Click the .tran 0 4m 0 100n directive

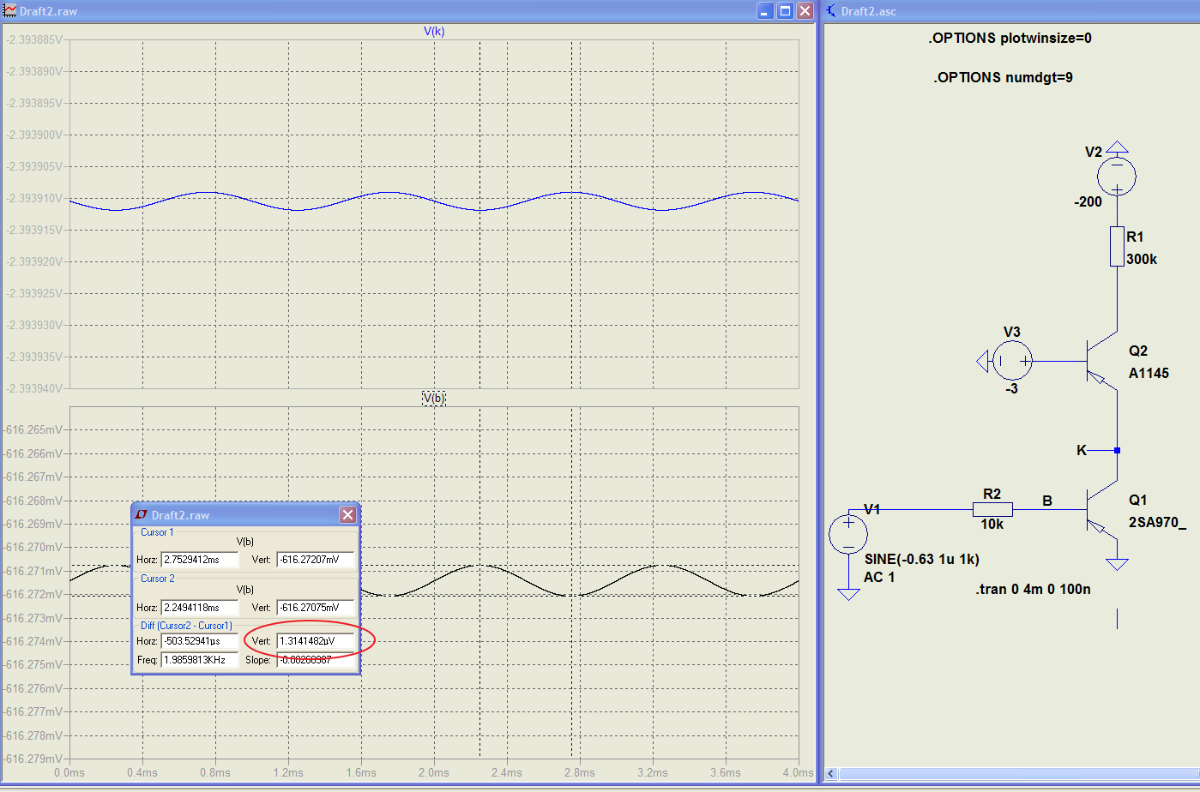[x=1033, y=589]
